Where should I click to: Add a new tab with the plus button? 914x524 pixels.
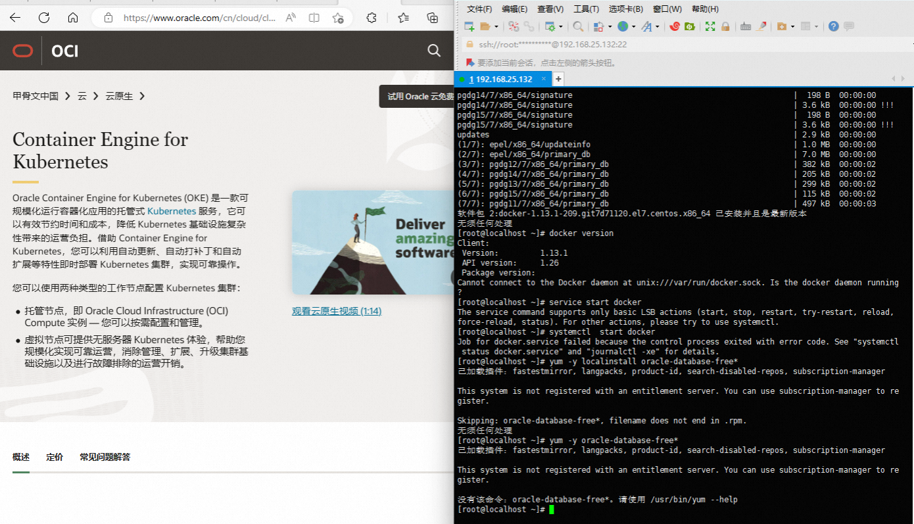click(x=558, y=79)
